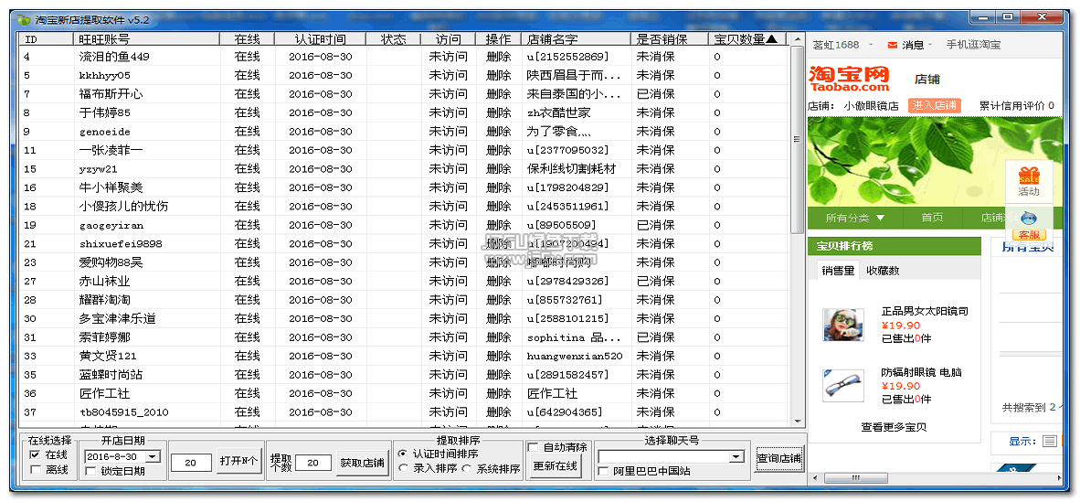Image resolution: width=1080 pixels, height=502 pixels.
Task: Select the 系统排序 radio button
Action: pos(466,469)
